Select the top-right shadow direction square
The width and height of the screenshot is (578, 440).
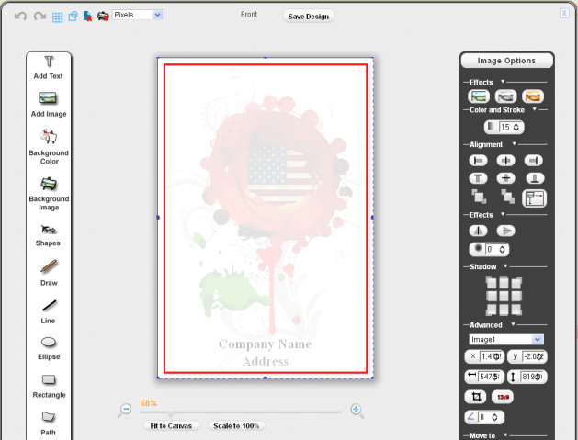[516, 283]
